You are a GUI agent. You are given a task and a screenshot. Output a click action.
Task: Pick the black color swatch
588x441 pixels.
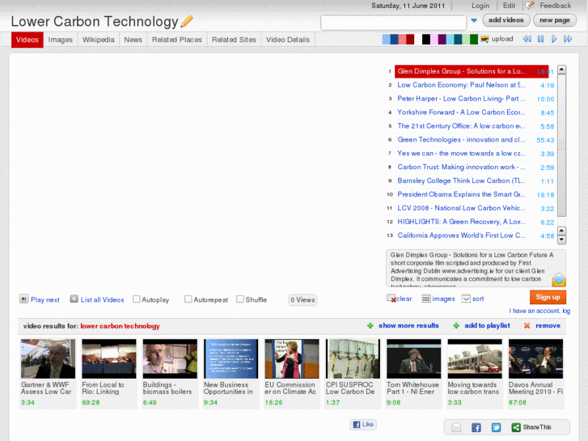click(426, 39)
